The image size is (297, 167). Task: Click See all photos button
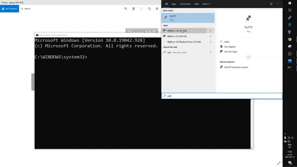[9, 9]
